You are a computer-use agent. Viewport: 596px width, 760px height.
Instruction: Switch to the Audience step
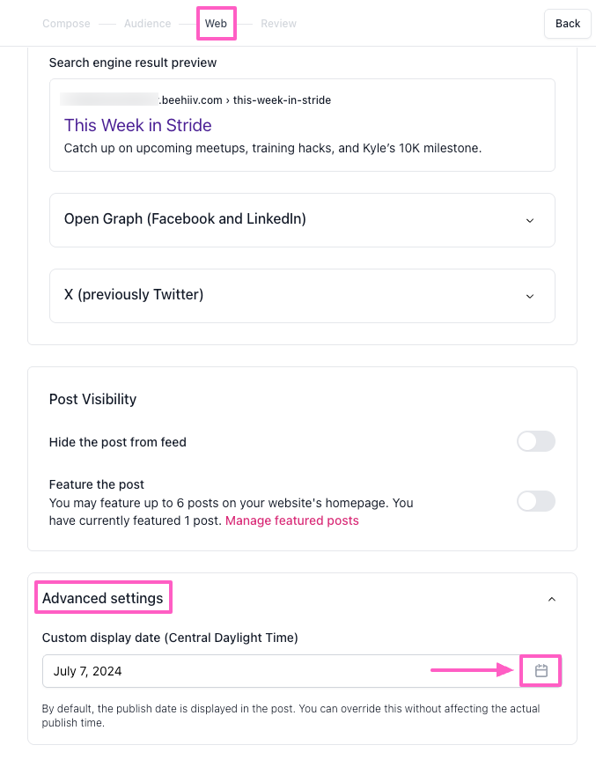[147, 24]
